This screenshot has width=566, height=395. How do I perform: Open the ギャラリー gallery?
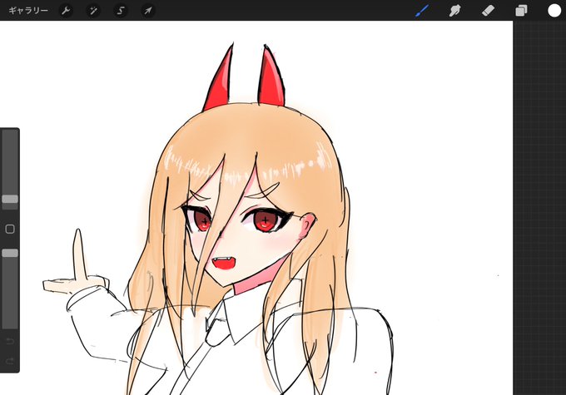[28, 11]
